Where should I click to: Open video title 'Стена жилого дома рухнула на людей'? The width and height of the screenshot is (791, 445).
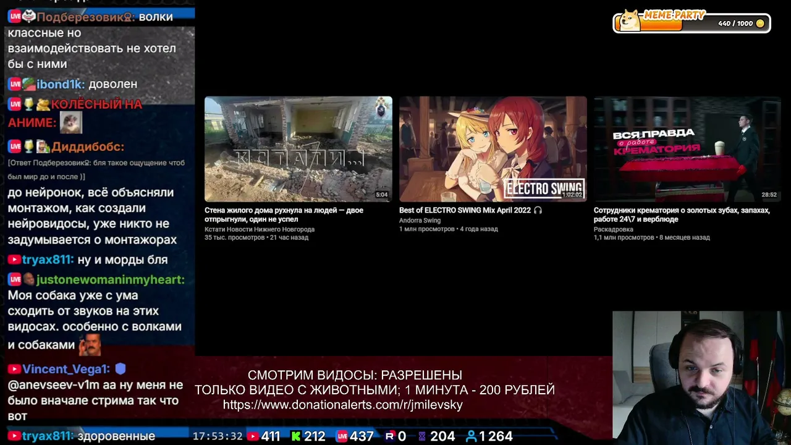point(284,214)
